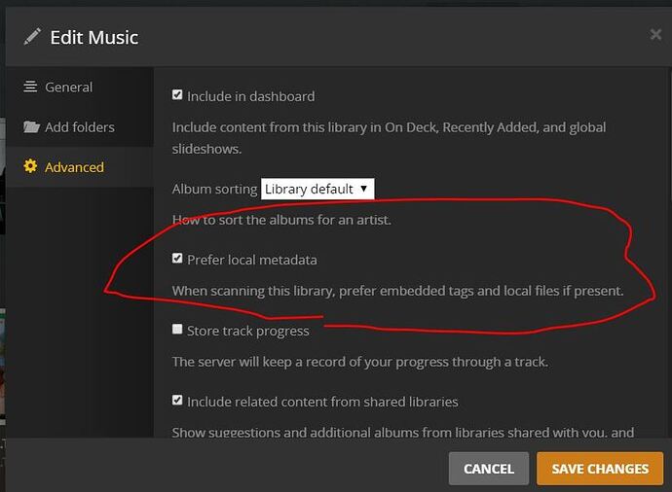This screenshot has height=492, width=672.
Task: Switch to the General tab
Action: click(x=68, y=87)
